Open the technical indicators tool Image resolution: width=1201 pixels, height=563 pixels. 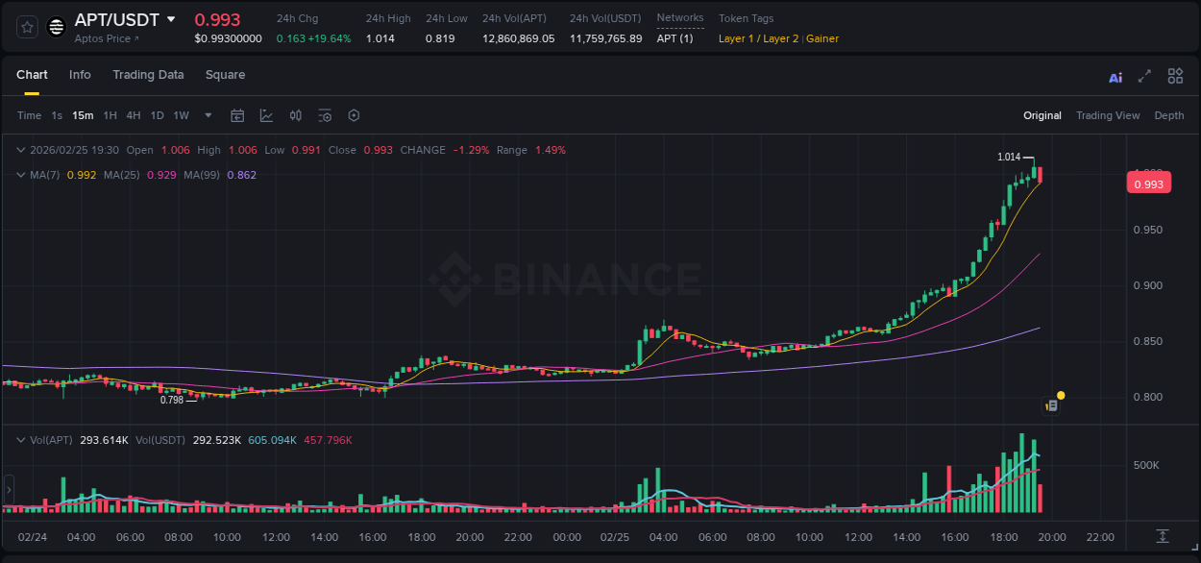(266, 115)
